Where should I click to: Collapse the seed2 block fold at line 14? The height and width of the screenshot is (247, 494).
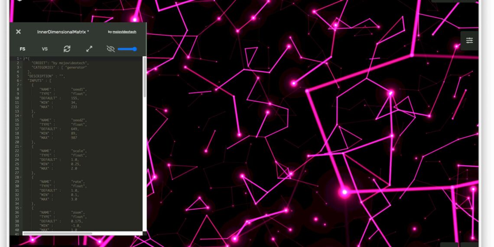coord(21,116)
